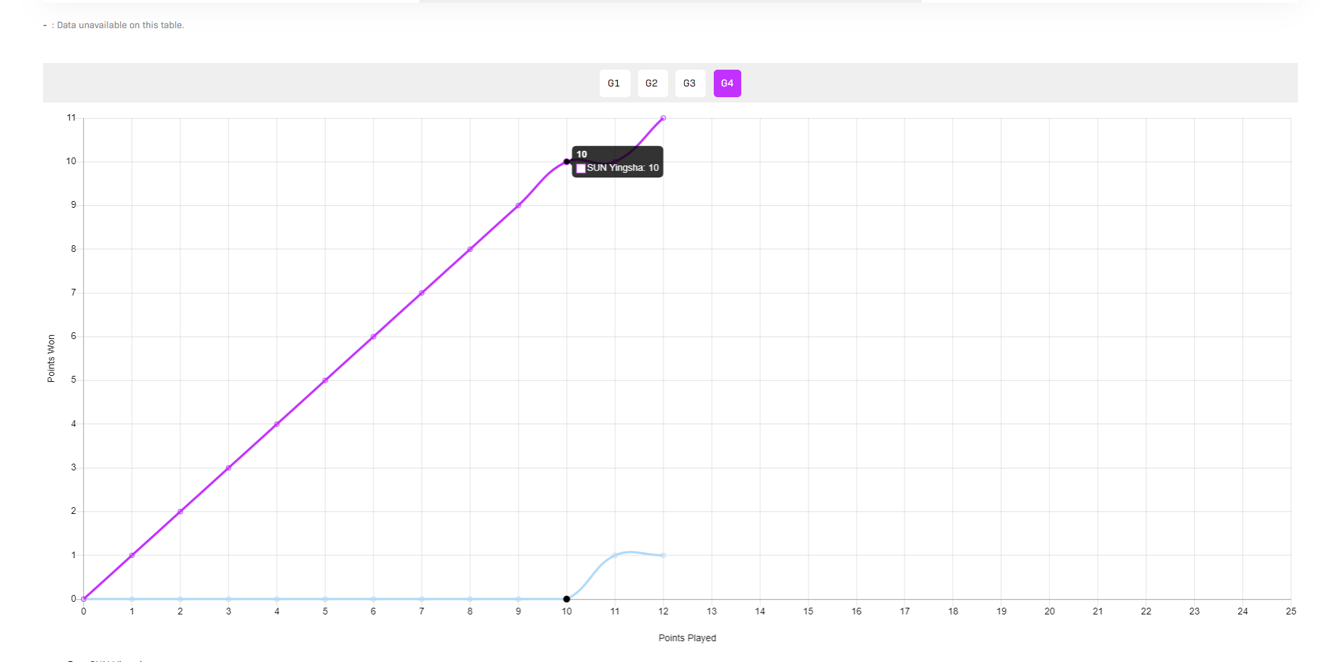Click the black highlighted point on the blue line

[567, 599]
